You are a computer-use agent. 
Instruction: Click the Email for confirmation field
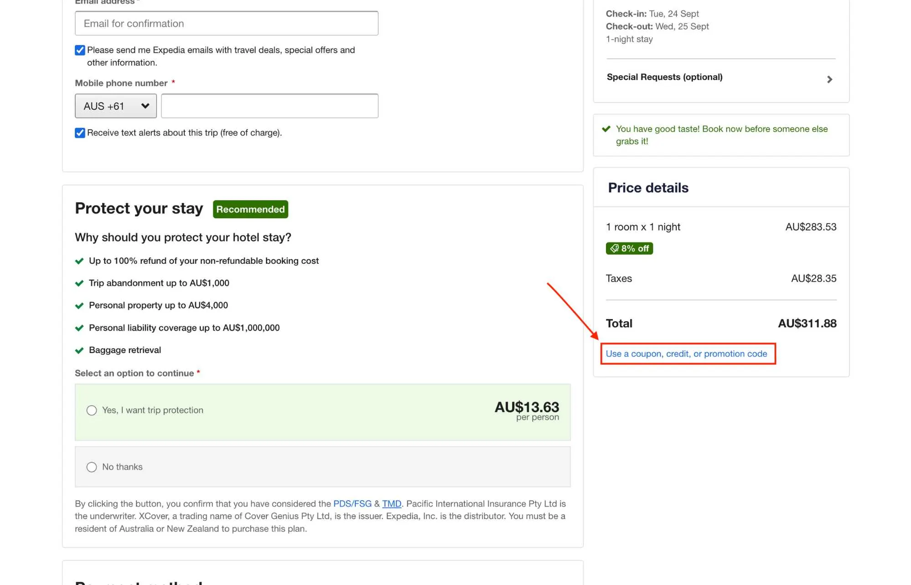pos(226,23)
